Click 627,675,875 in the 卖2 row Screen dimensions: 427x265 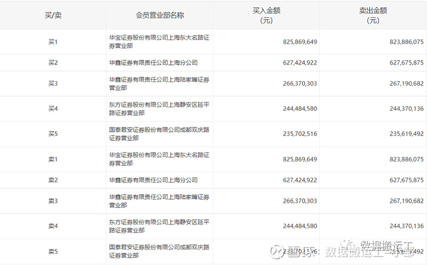[x=407, y=180]
